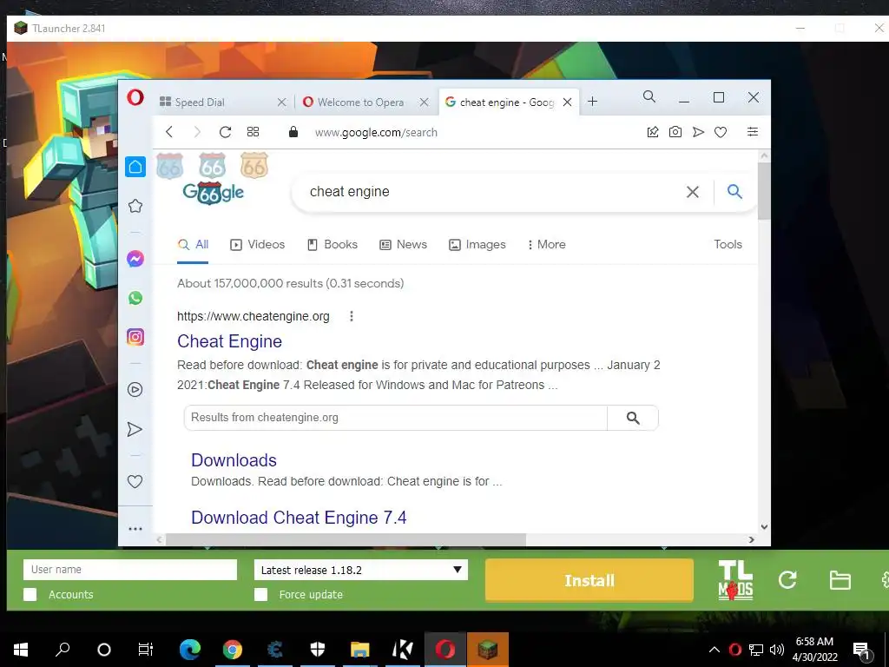
Task: Open File Explorer from taskbar
Action: [x=360, y=650]
